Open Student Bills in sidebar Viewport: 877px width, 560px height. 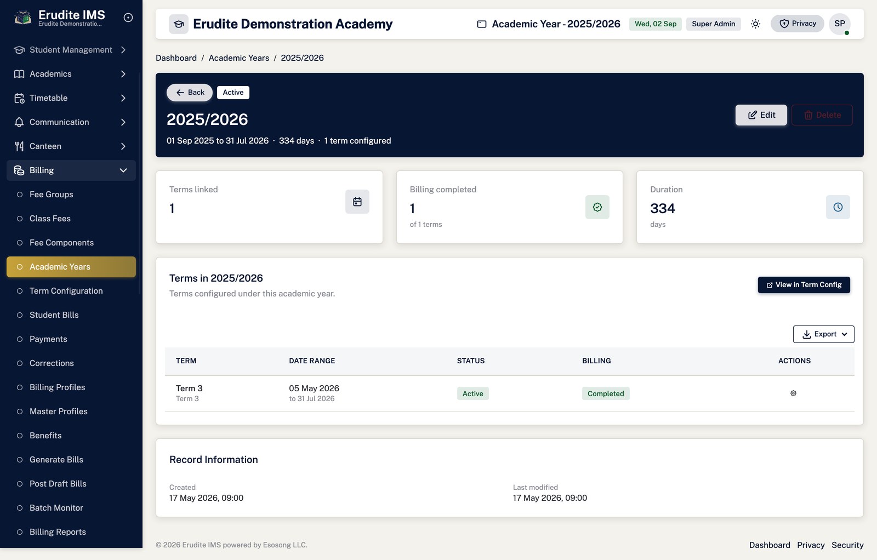[x=71, y=315]
